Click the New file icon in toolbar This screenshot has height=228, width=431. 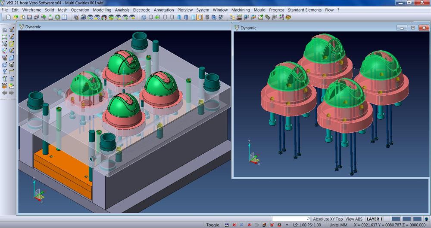(x=8, y=17)
